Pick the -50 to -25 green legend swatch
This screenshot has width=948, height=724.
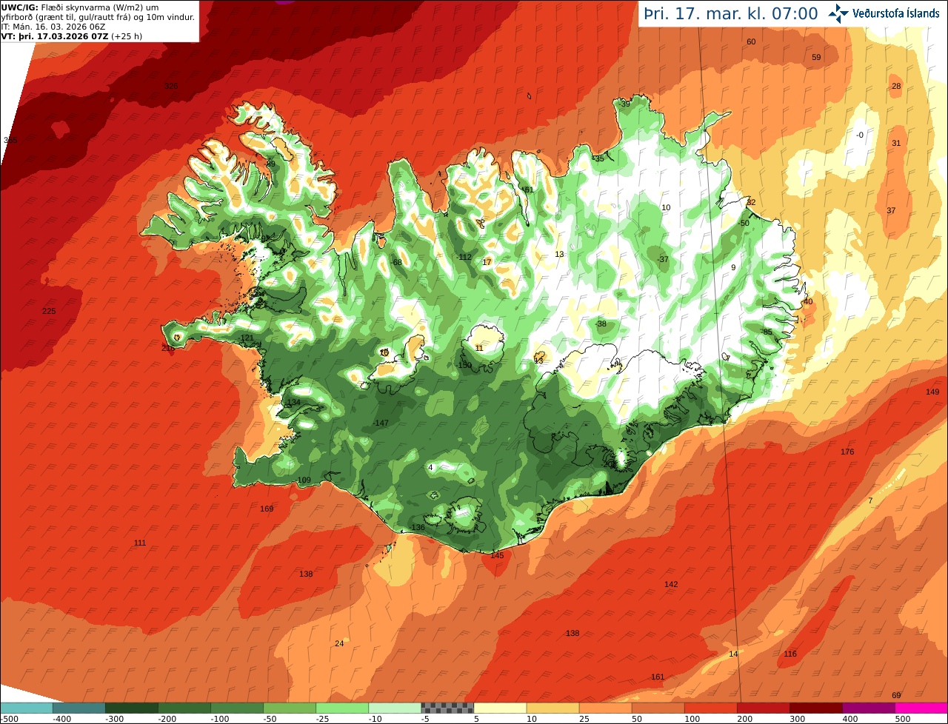click(290, 708)
